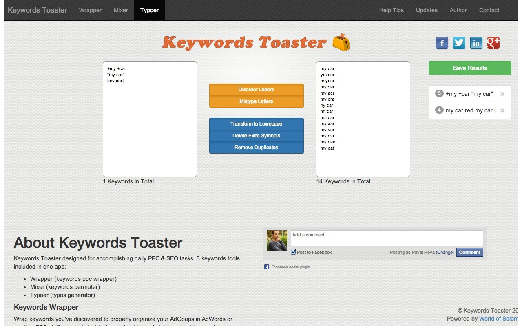Click the keywords input box on the left
Viewport: 522px width, 326px height.
pyautogui.click(x=150, y=118)
